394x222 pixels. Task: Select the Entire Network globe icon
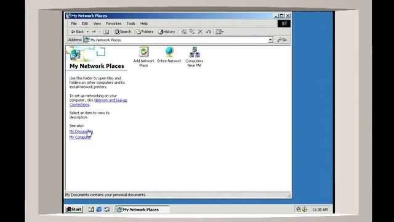tap(169, 55)
